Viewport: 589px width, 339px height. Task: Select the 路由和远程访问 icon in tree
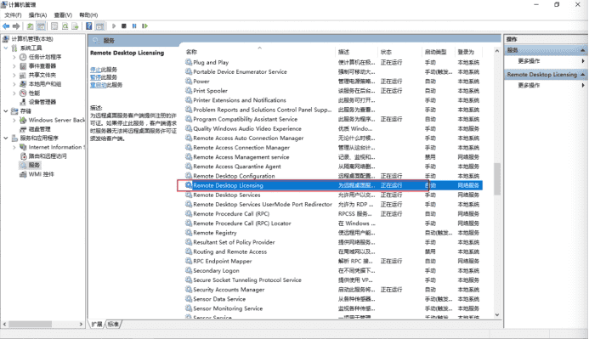point(23,156)
